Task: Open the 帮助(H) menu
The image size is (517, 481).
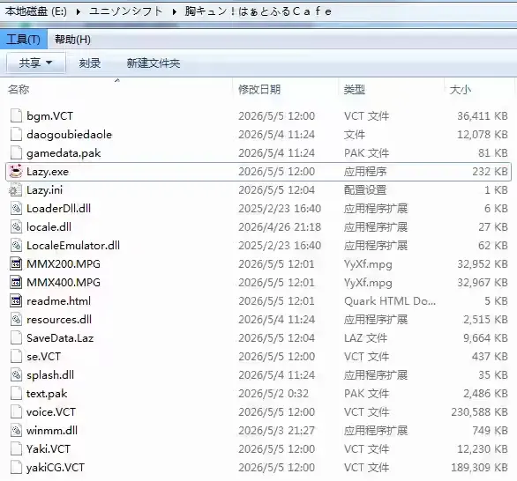Action: 72,40
